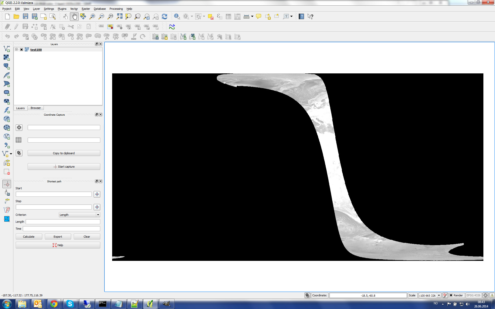The width and height of the screenshot is (495, 309).
Task: Add a vector layer from the side toolbar
Action: tap(7, 49)
